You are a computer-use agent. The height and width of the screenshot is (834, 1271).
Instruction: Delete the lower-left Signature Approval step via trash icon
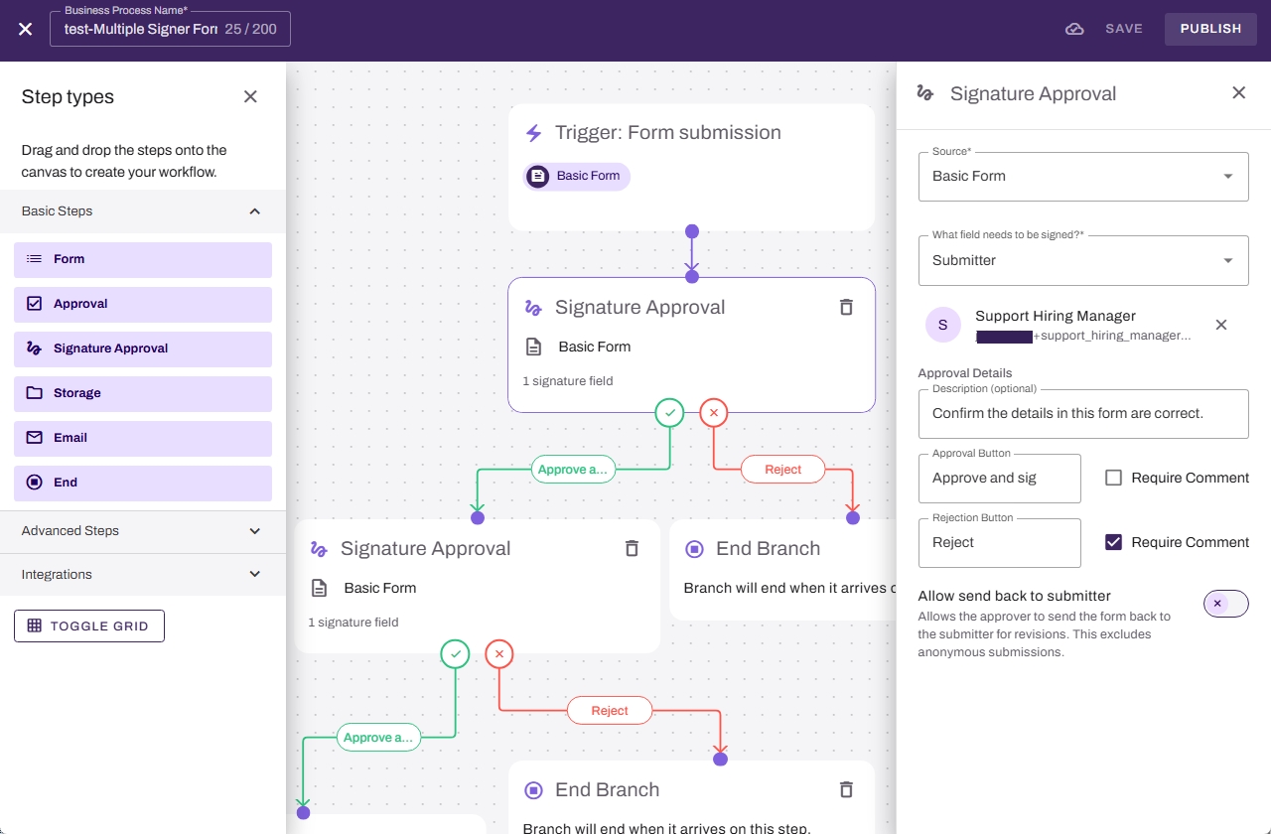coord(632,548)
